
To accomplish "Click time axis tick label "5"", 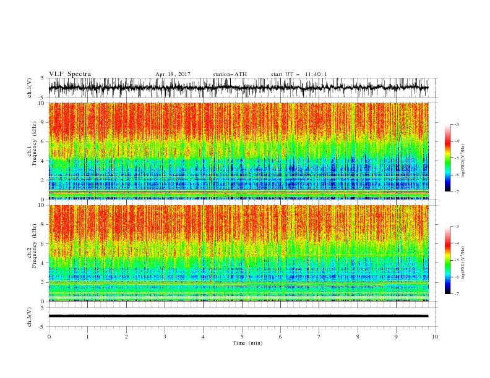I will point(242,337).
